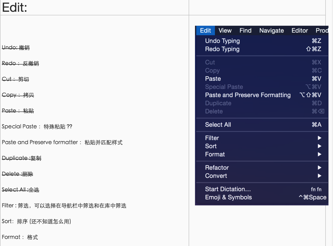Open the Edit menu in menu bar

pos(205,31)
